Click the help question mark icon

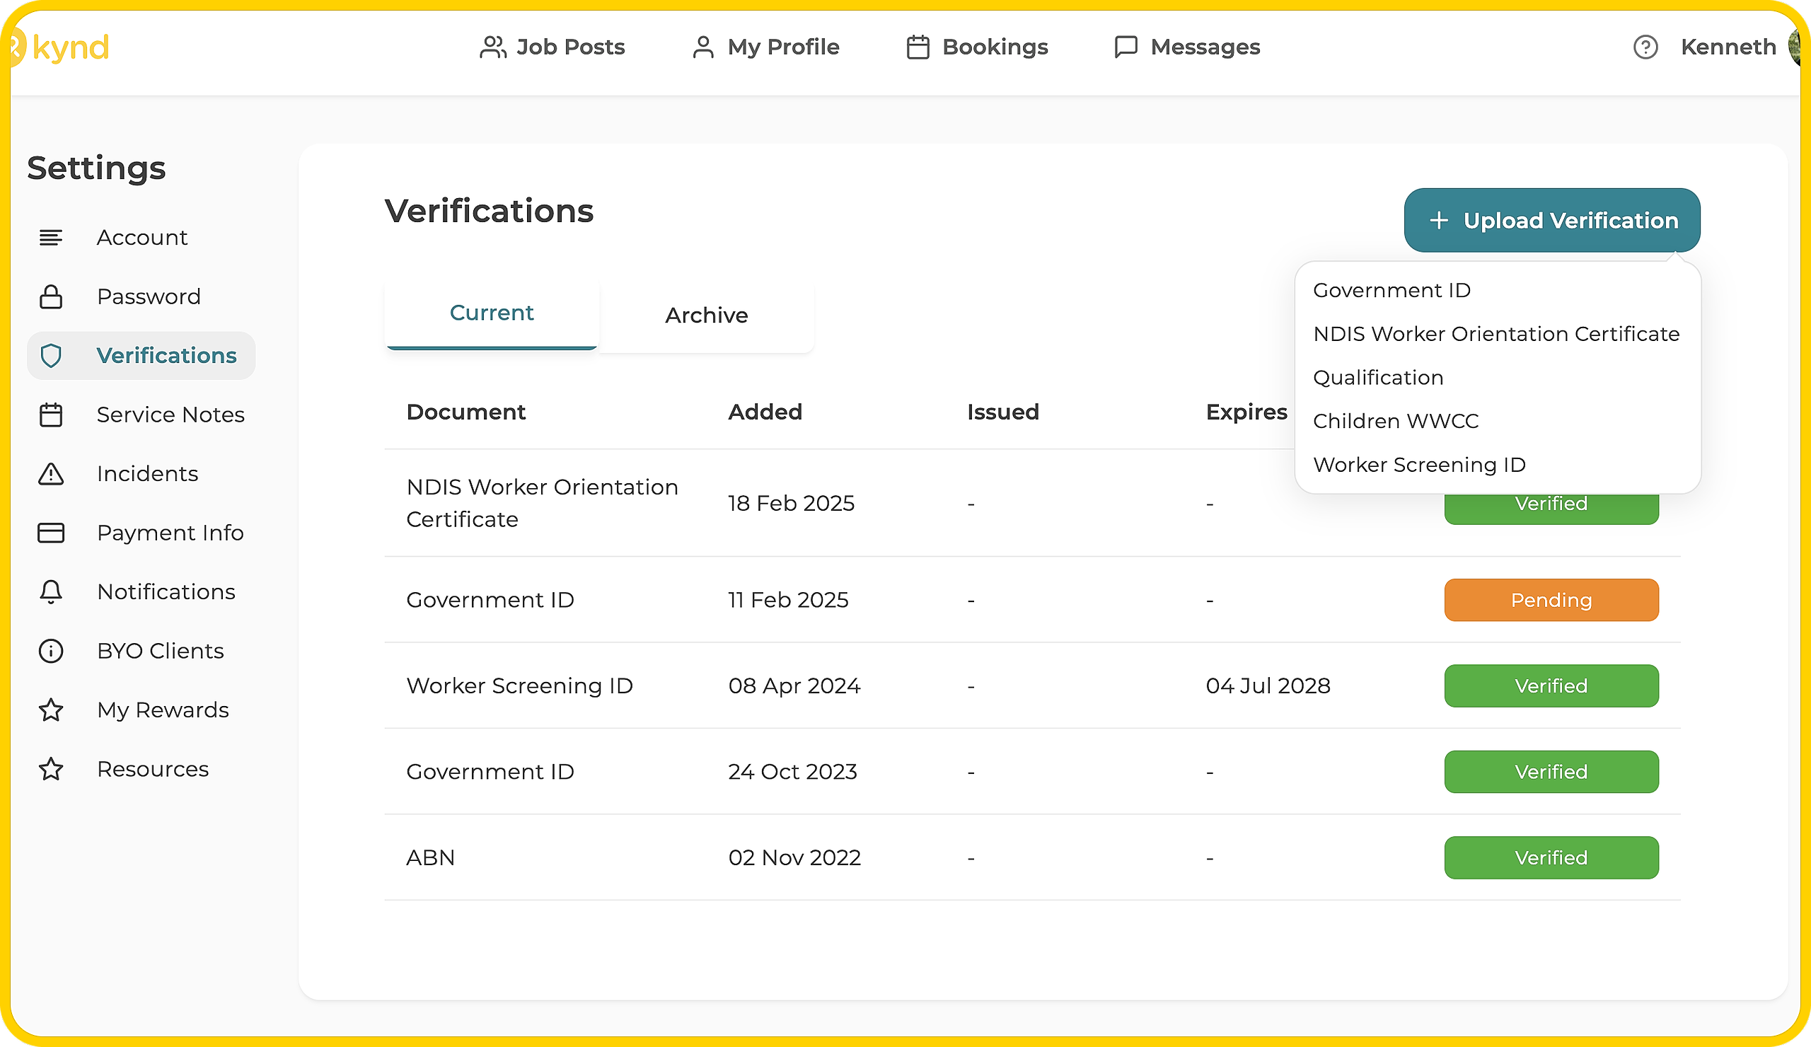click(x=1645, y=47)
